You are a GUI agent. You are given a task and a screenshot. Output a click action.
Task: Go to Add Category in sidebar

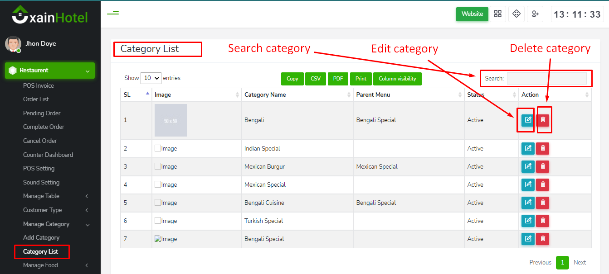[41, 238]
